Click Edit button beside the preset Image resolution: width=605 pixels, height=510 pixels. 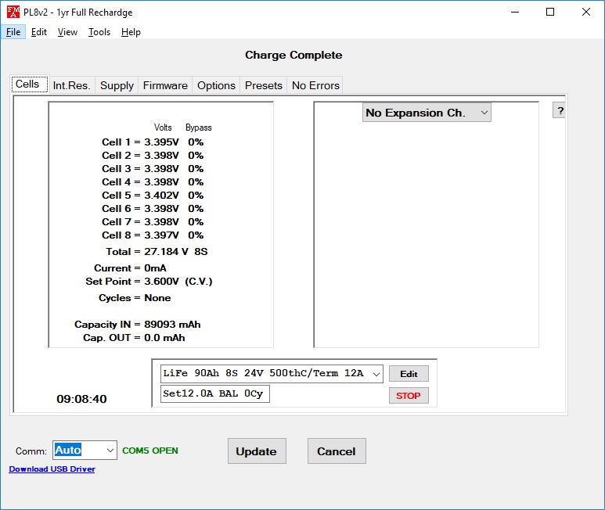tap(409, 374)
